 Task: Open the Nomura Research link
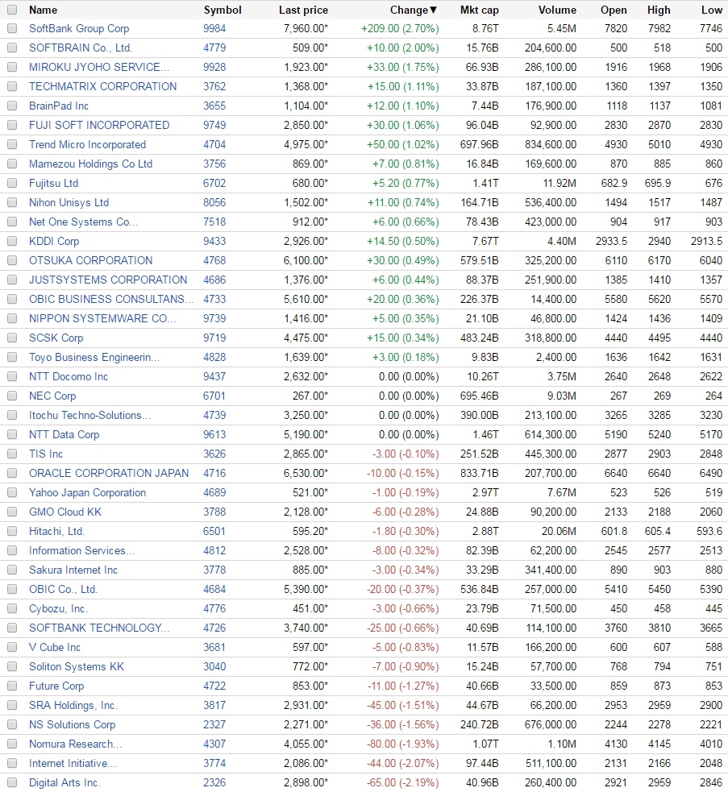tap(75, 744)
